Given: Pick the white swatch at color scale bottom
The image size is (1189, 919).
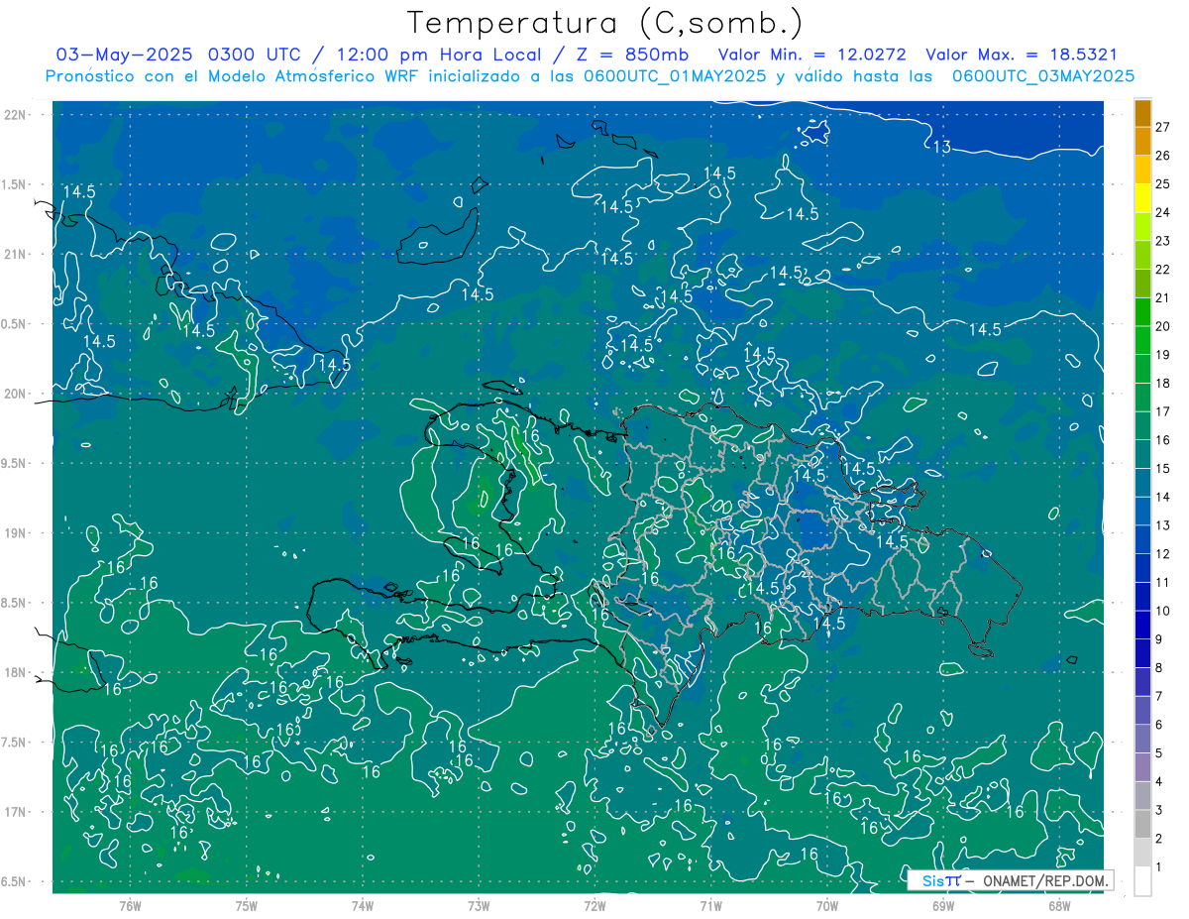Looking at the screenshot, I should [1142, 881].
